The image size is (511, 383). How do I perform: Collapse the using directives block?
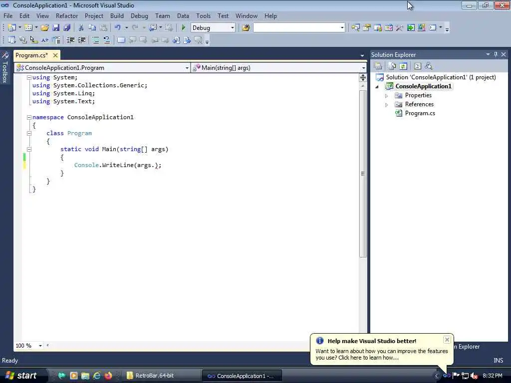point(29,77)
